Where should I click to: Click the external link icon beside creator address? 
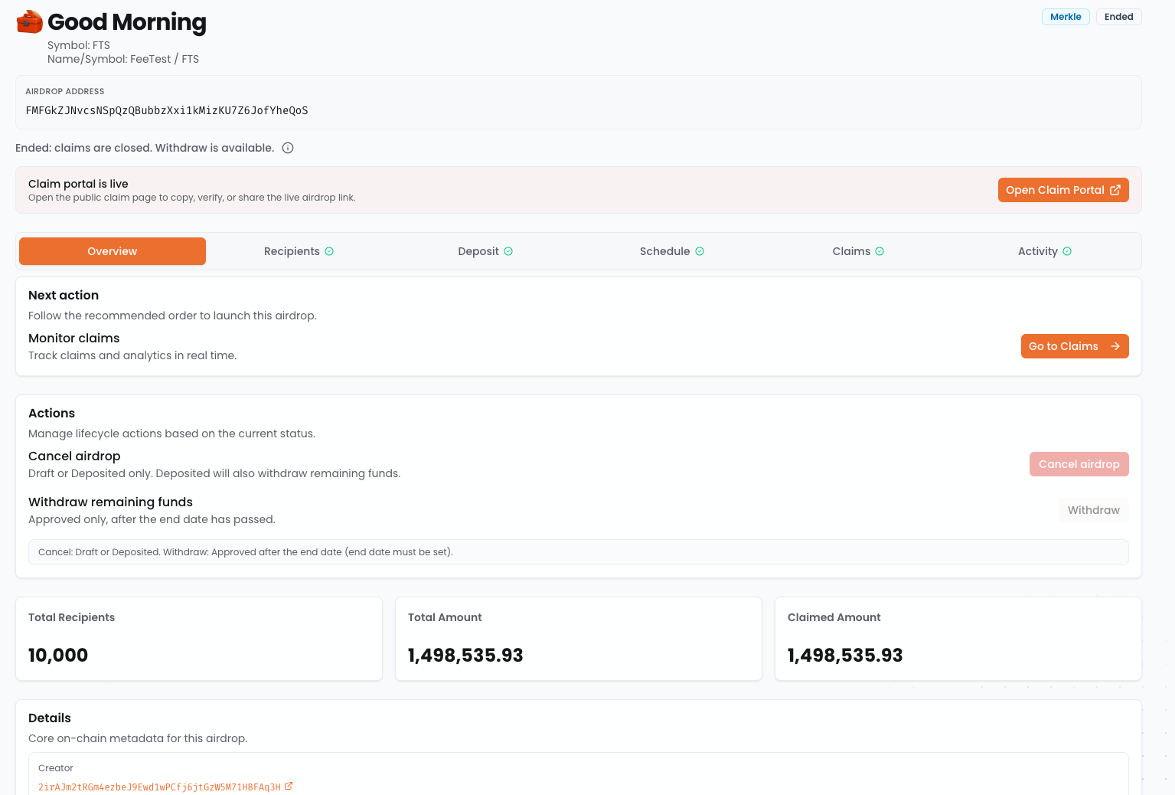pyautogui.click(x=289, y=786)
